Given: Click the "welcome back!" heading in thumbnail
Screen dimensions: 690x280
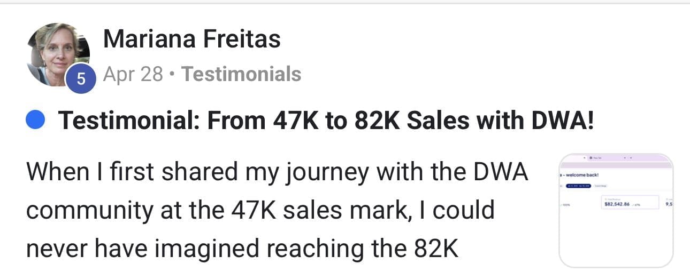Looking at the screenshot, I should (x=580, y=174).
